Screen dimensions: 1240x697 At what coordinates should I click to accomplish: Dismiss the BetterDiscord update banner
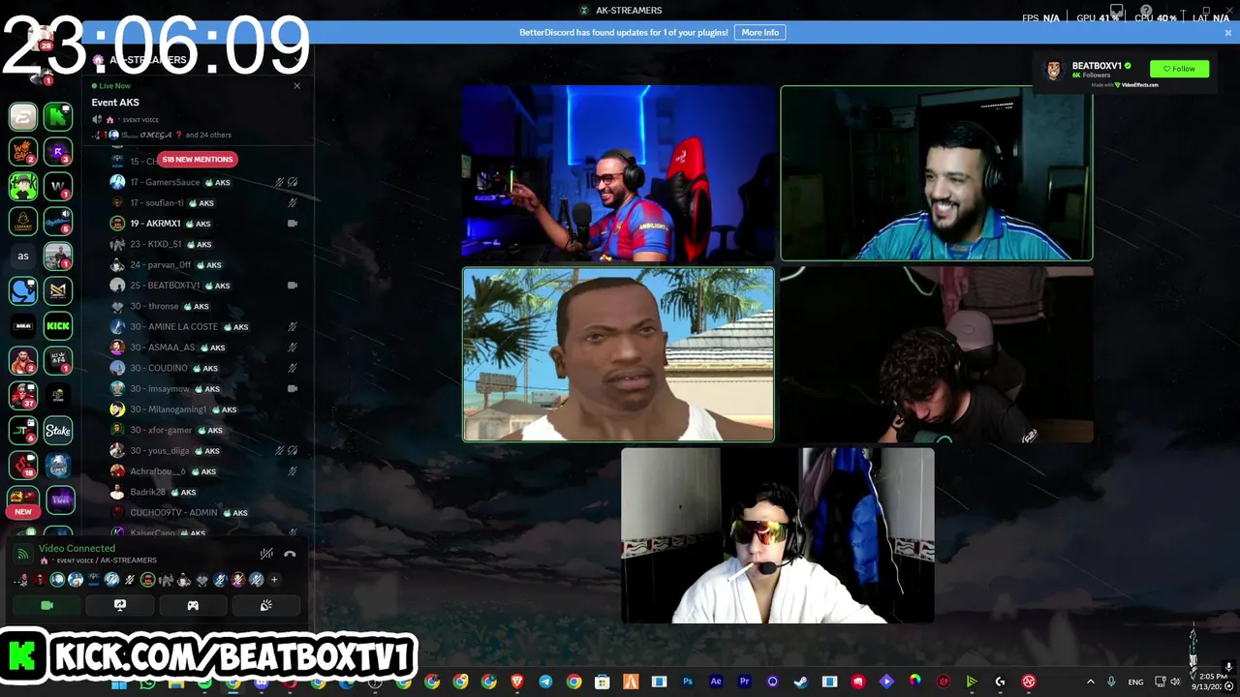(x=1228, y=32)
